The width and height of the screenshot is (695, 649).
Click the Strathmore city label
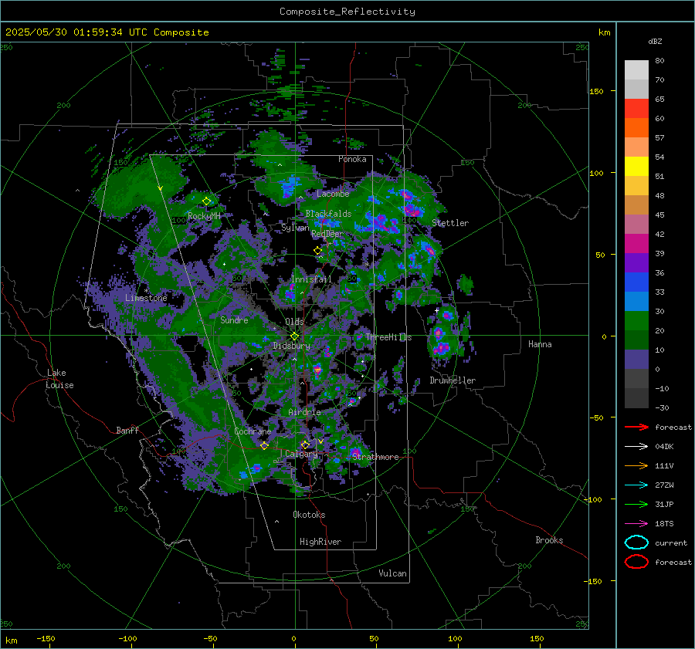[x=375, y=457]
